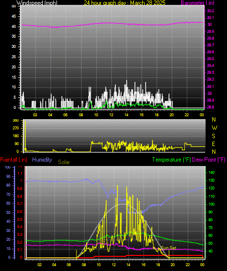
Task: Click the S compass direction label
Action: (213, 136)
